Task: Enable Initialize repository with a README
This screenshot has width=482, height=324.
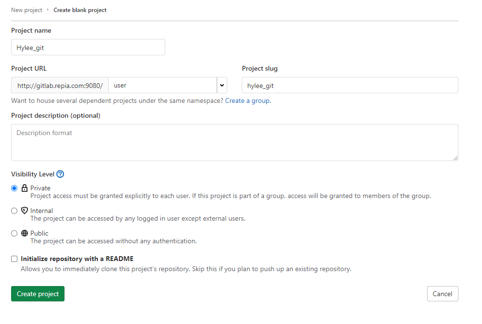Action: 14,259
